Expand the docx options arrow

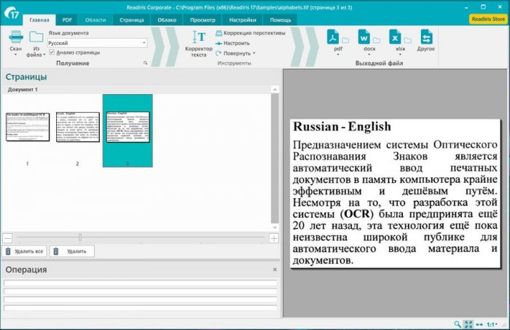pos(369,55)
